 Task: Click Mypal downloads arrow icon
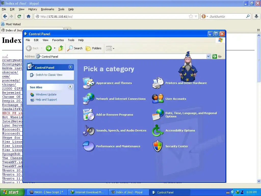point(256,16)
